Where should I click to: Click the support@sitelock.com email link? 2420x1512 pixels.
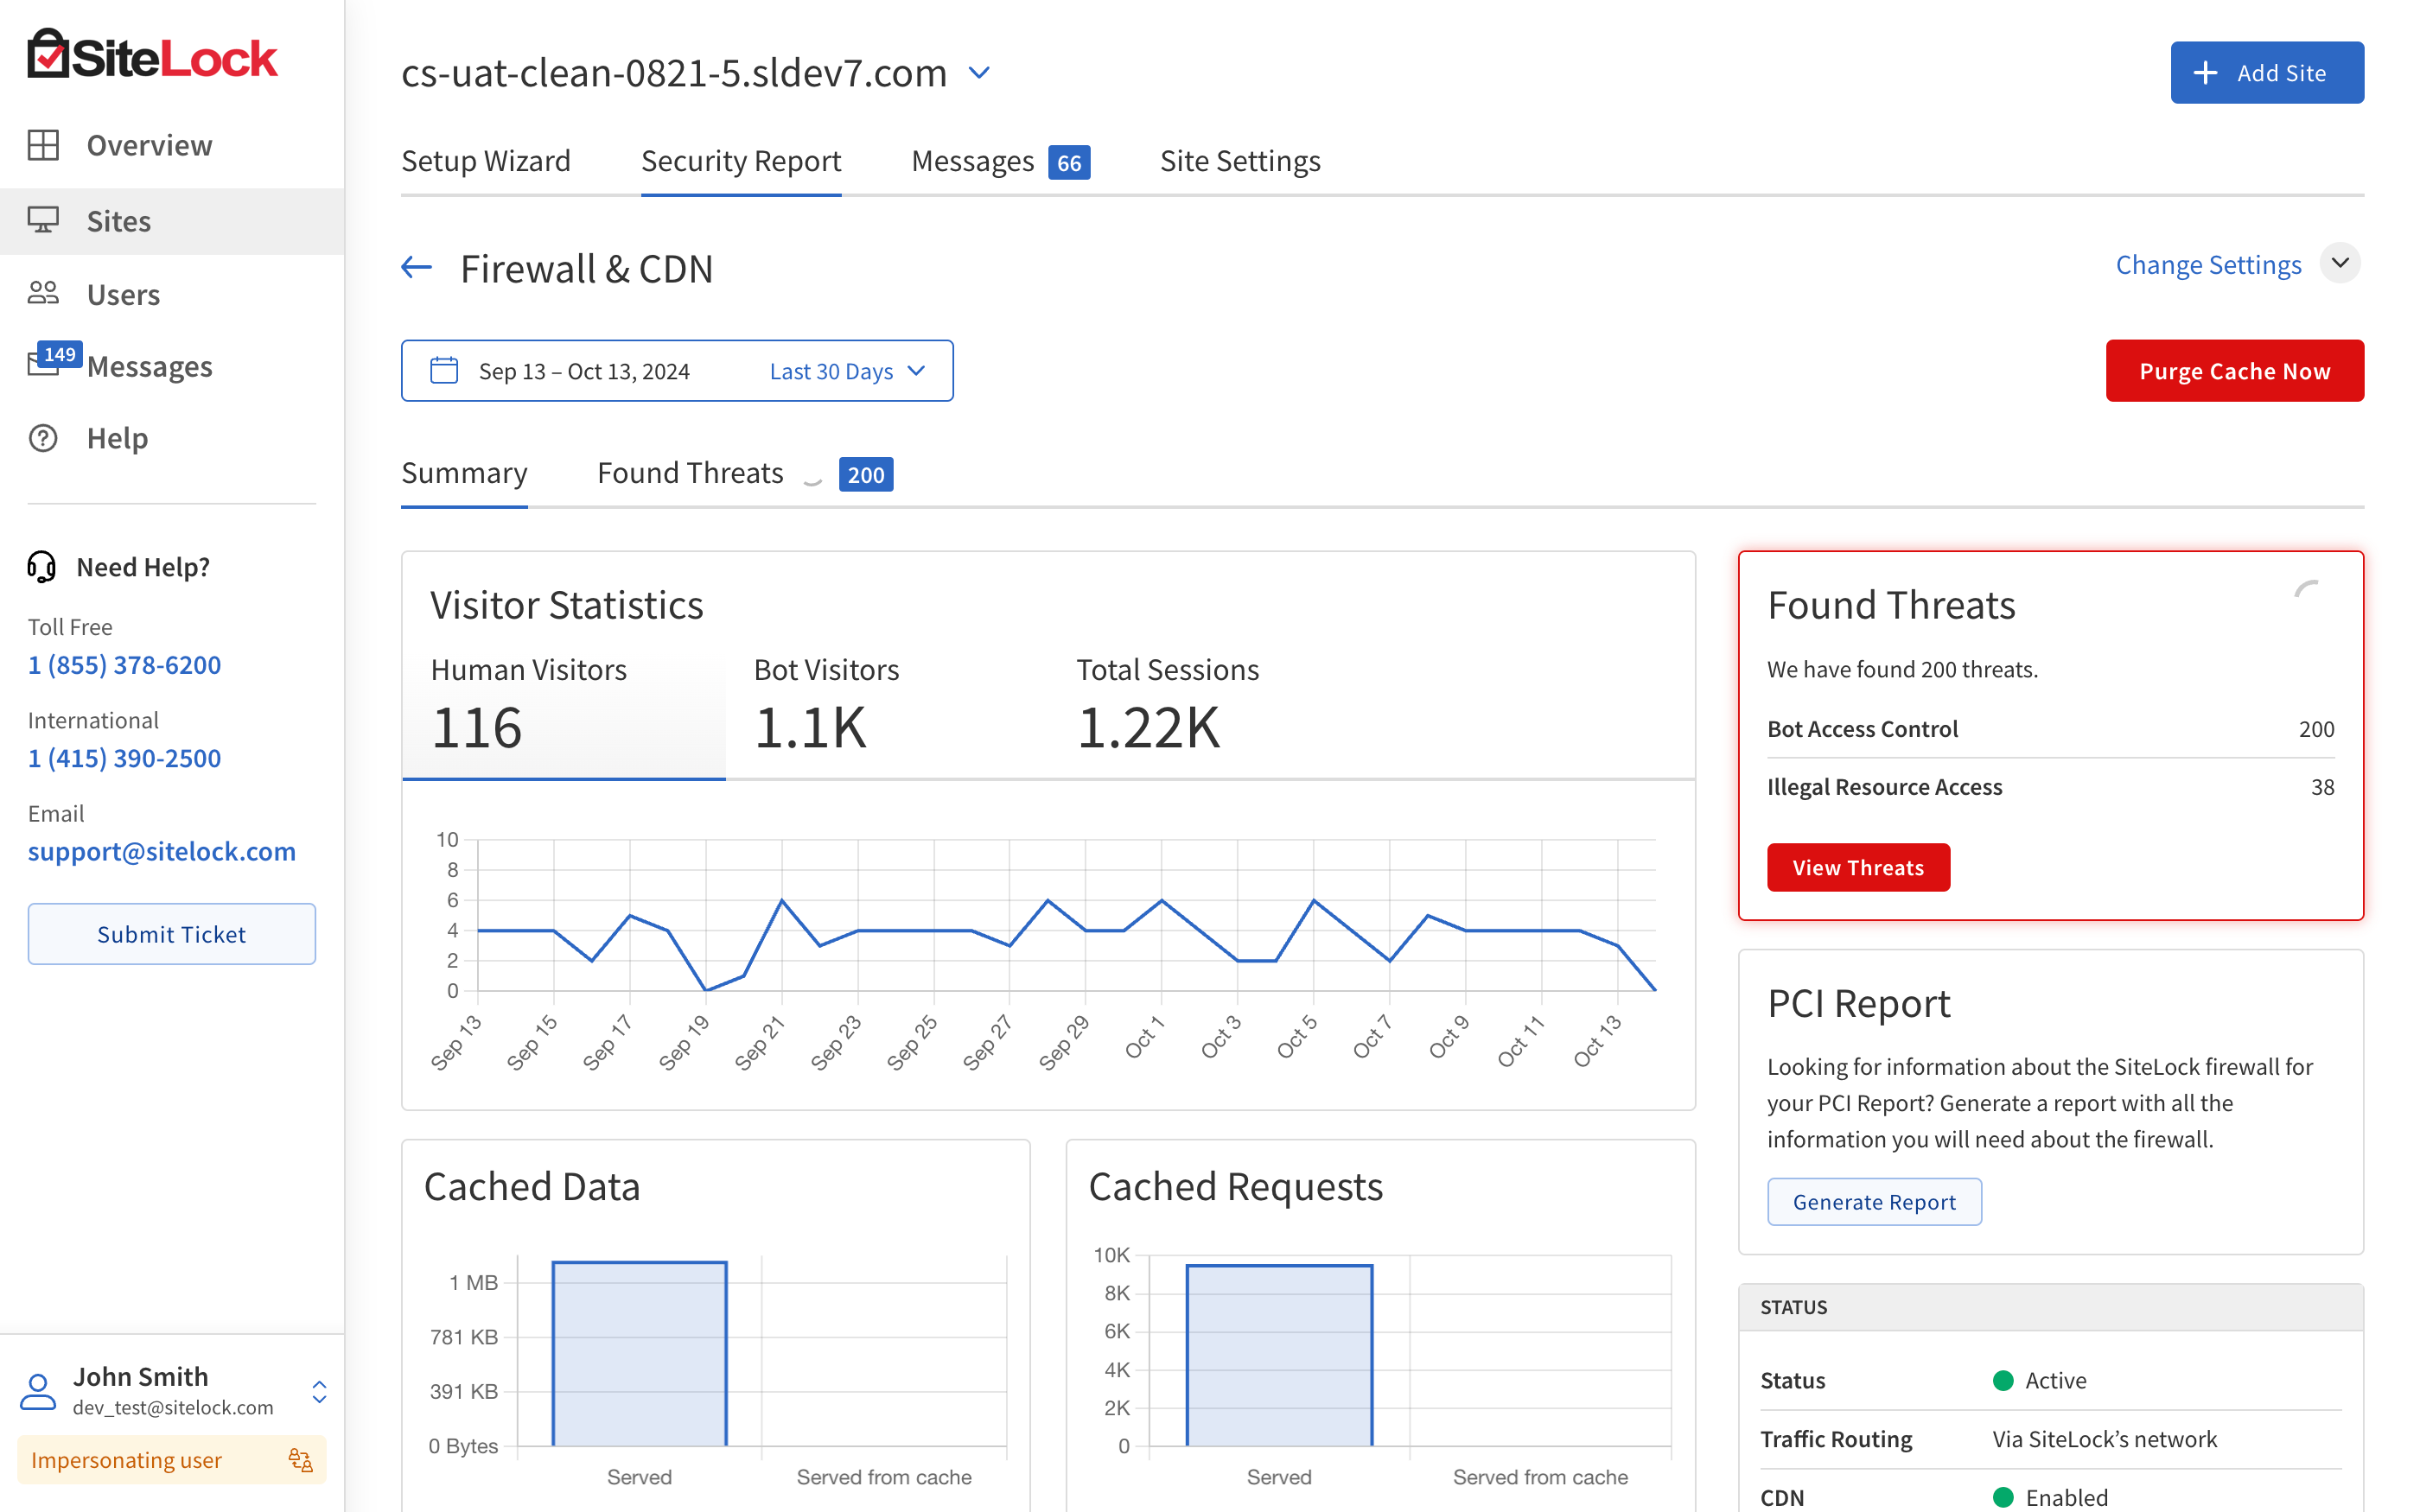pos(162,851)
